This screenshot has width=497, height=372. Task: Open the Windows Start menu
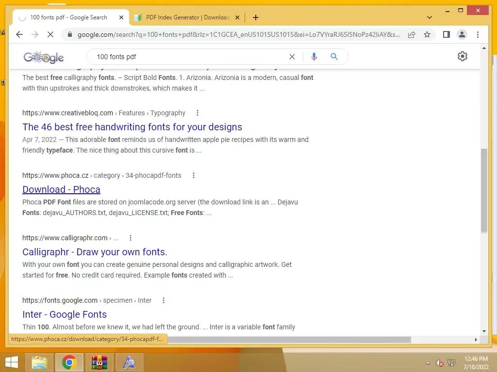coord(12,362)
